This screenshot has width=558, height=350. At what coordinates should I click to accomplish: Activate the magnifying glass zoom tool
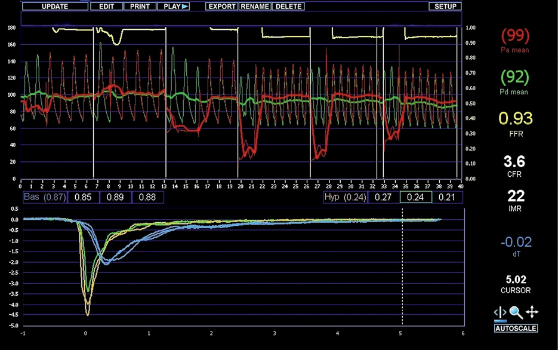tap(516, 312)
